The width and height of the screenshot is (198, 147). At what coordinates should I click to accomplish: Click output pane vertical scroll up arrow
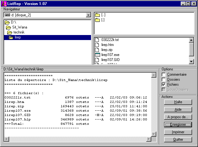[154, 75]
